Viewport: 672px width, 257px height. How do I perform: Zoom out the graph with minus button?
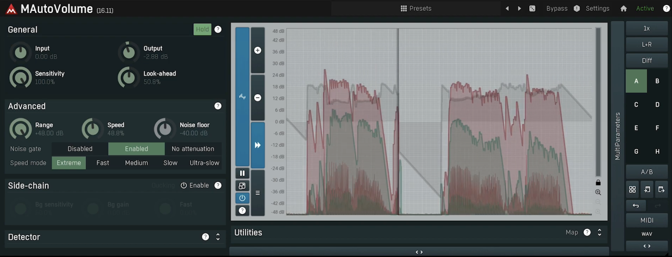pyautogui.click(x=258, y=97)
